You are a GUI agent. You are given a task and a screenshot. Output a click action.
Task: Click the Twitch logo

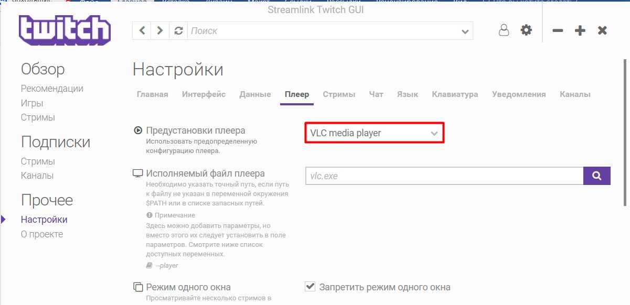[x=65, y=30]
